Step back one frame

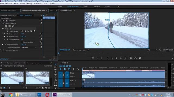pos(112,58)
